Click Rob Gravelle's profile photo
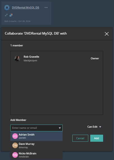The width and height of the screenshot is (114, 160). tap(17, 58)
